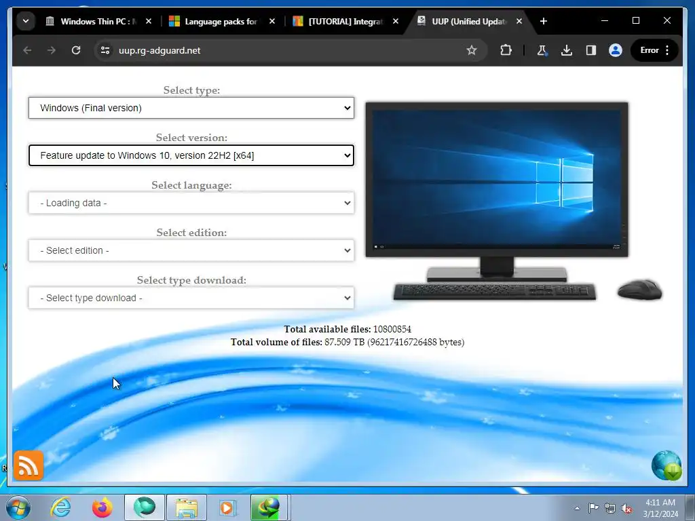Open the Windows Start menu
695x521 pixels.
[18, 507]
